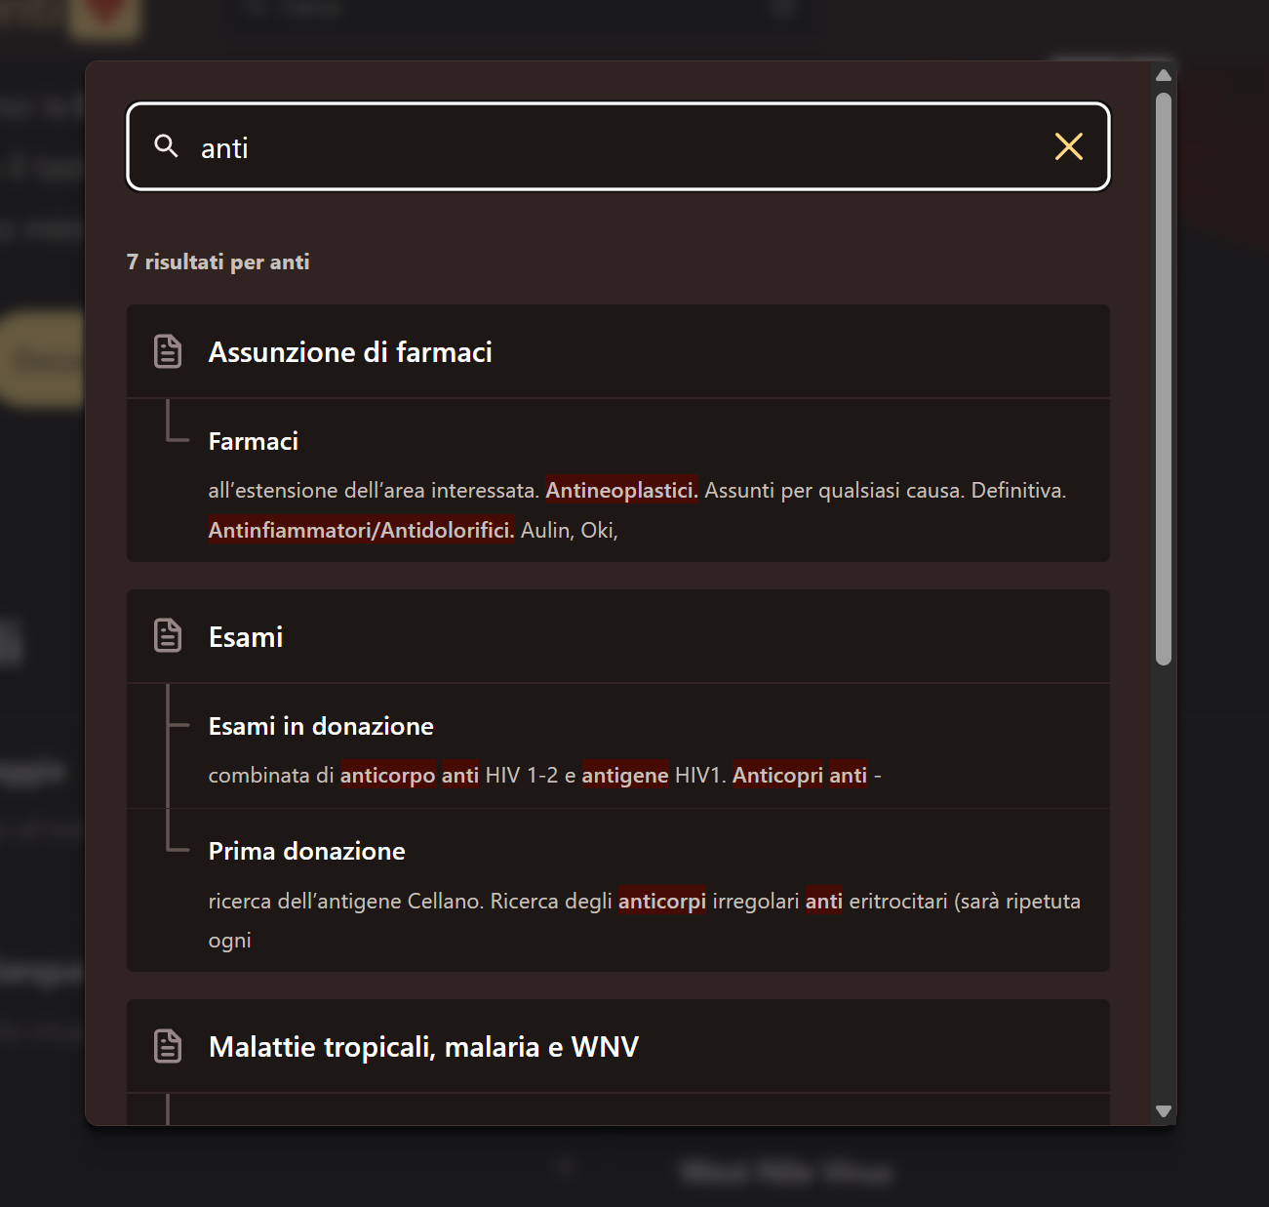1269x1207 pixels.
Task: Click the document icon beside Esami
Action: (x=168, y=636)
